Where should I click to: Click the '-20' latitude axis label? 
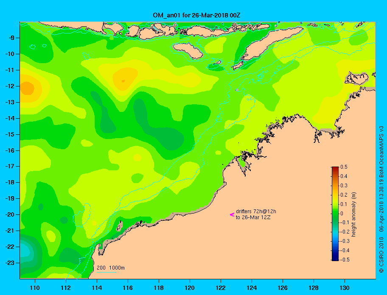point(10,214)
